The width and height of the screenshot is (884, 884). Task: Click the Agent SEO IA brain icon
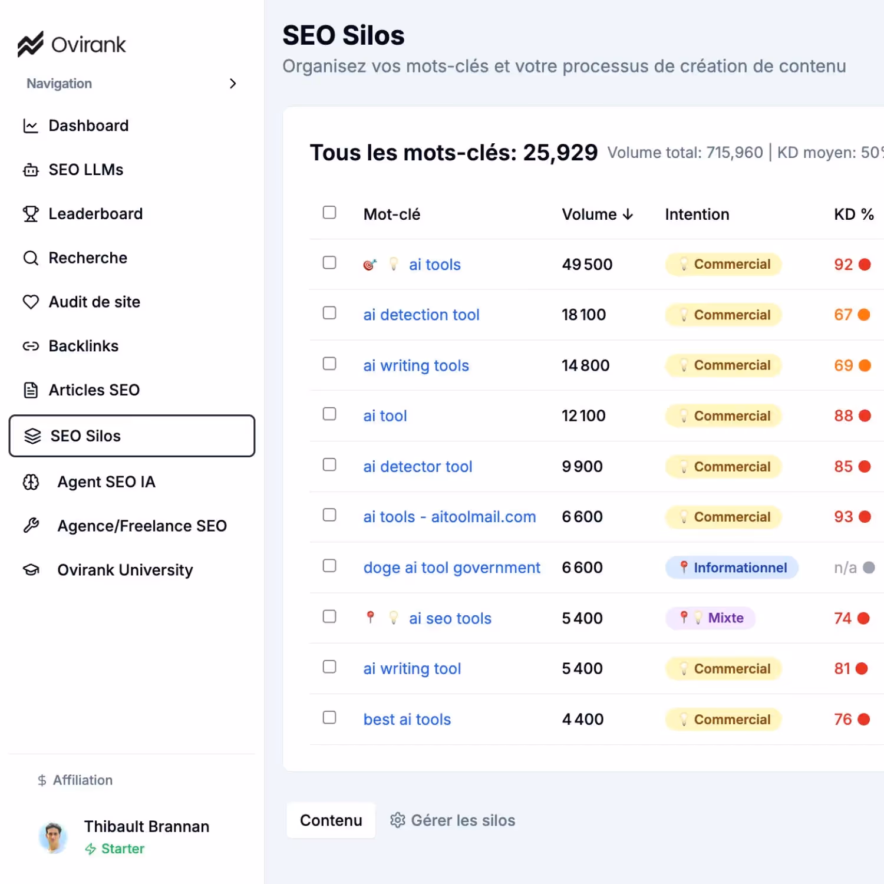pos(31,482)
